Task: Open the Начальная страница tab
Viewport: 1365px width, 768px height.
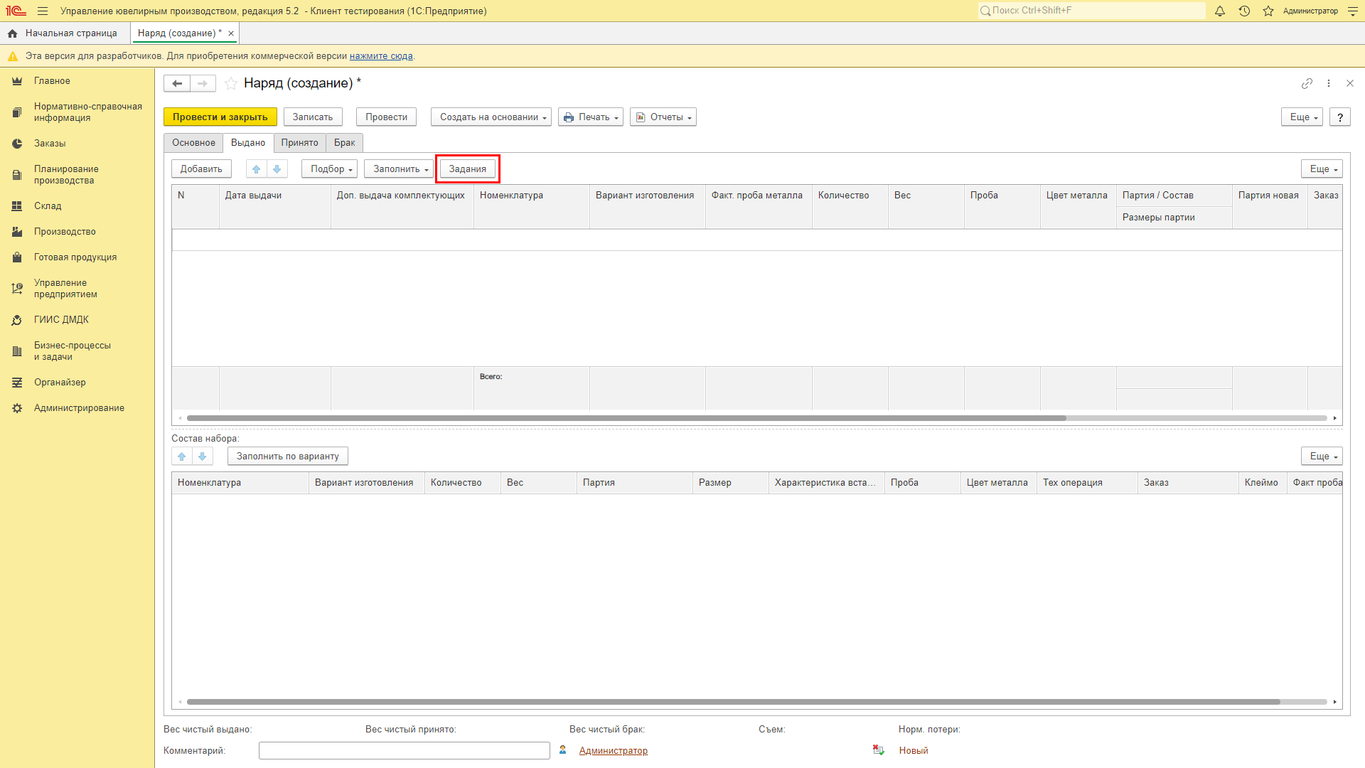Action: pyautogui.click(x=65, y=33)
